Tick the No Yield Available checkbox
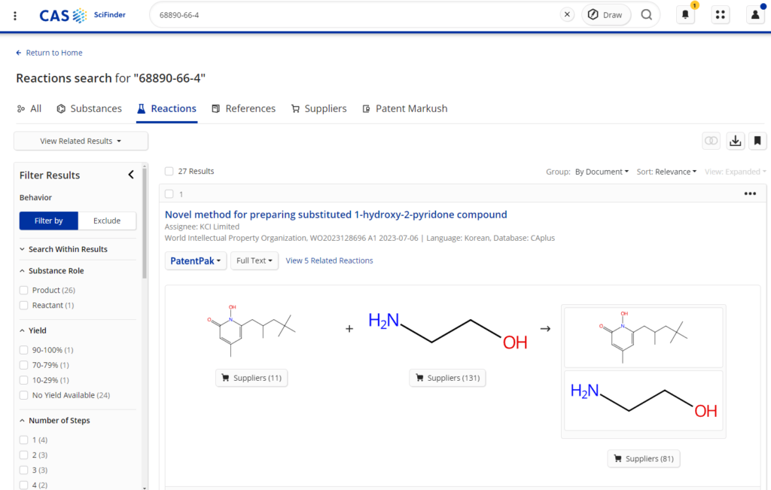 [24, 395]
